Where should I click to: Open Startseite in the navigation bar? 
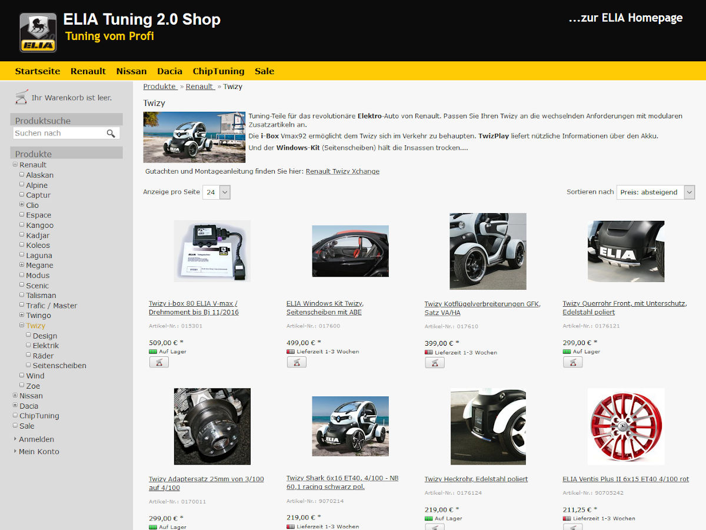tap(38, 71)
